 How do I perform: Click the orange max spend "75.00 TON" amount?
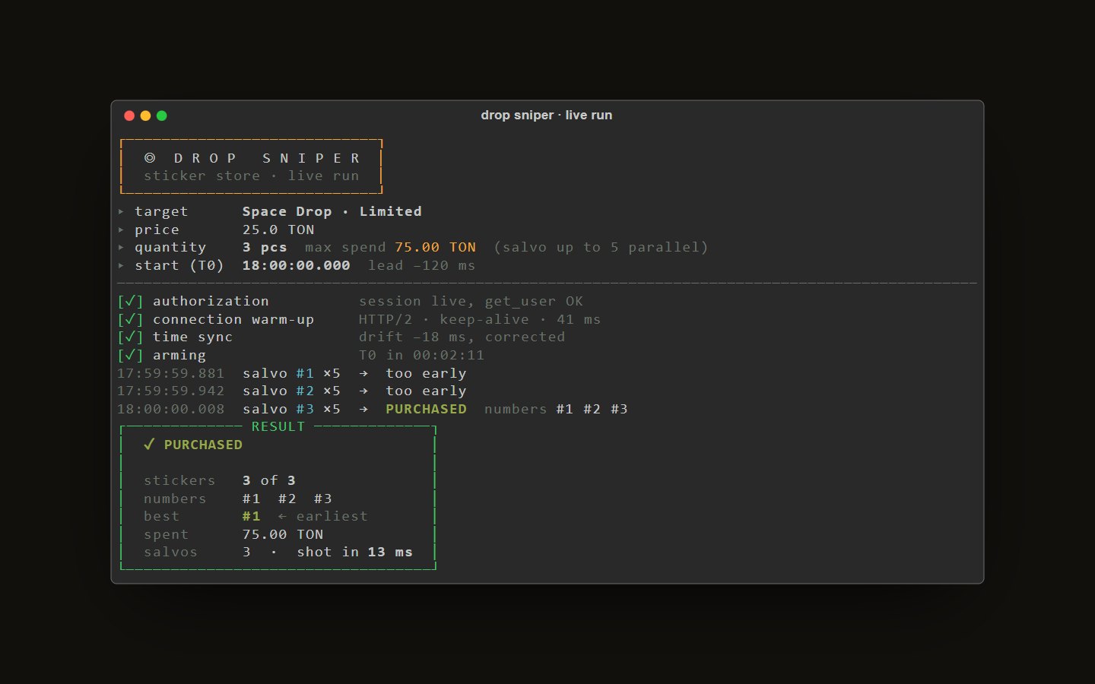436,247
